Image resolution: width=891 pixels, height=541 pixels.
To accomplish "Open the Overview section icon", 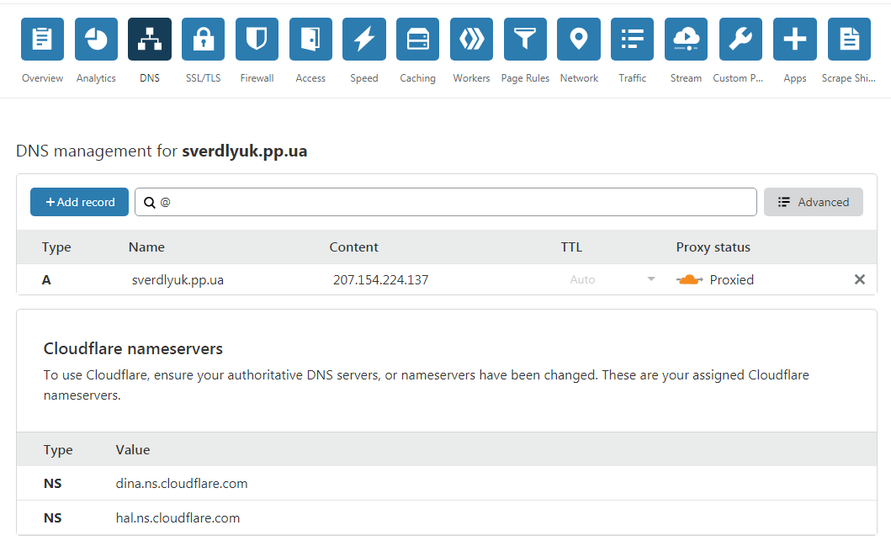I will 43,40.
